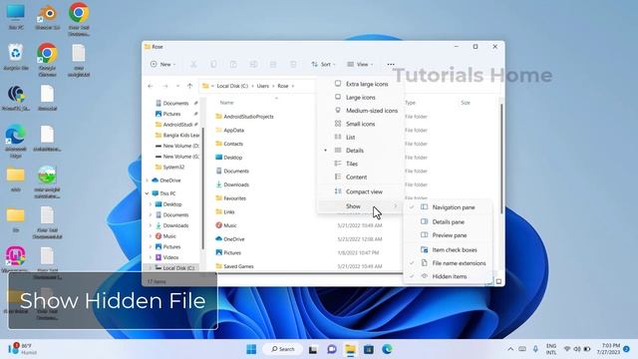The width and height of the screenshot is (638, 359).
Task: Open recent locations chevron near navigation arrows
Action: point(177,86)
